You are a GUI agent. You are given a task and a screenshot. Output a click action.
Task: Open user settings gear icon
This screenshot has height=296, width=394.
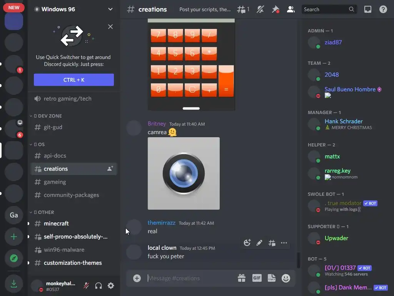[111, 286]
